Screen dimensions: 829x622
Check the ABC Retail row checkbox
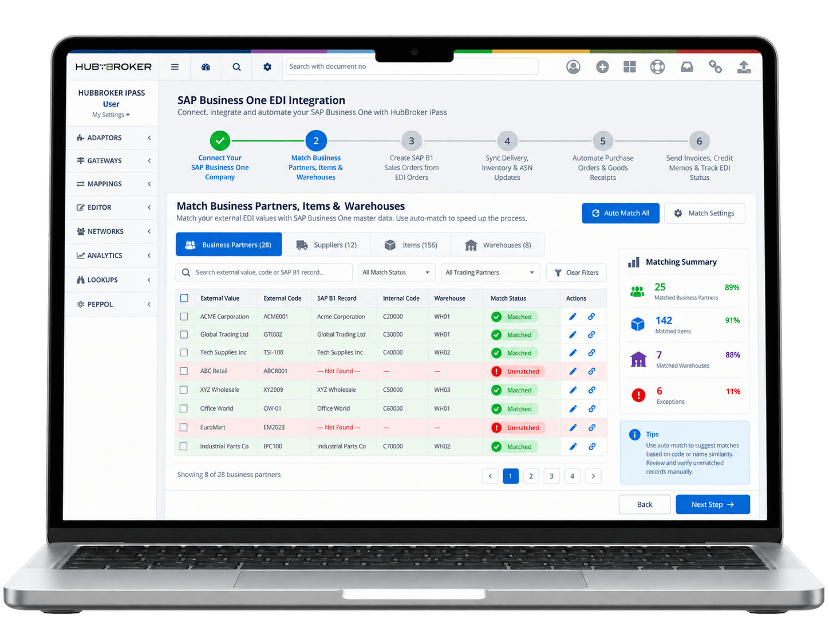pos(184,371)
